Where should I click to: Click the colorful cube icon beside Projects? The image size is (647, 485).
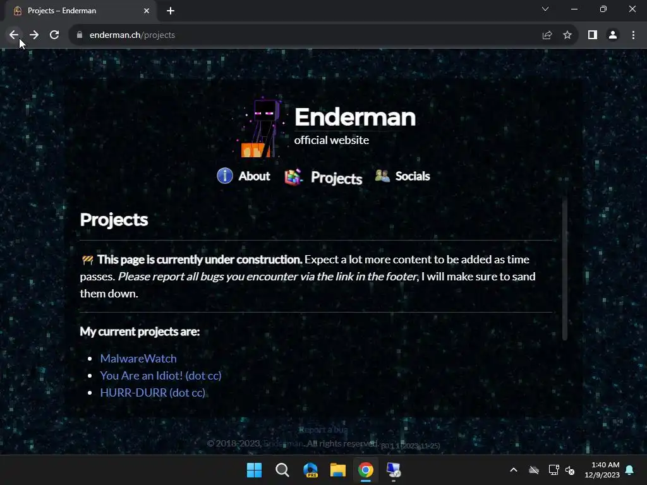click(x=293, y=177)
